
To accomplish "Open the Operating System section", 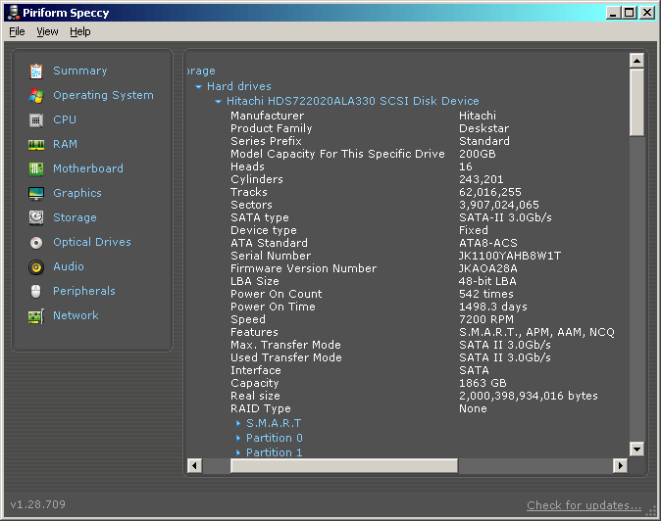I will (103, 95).
